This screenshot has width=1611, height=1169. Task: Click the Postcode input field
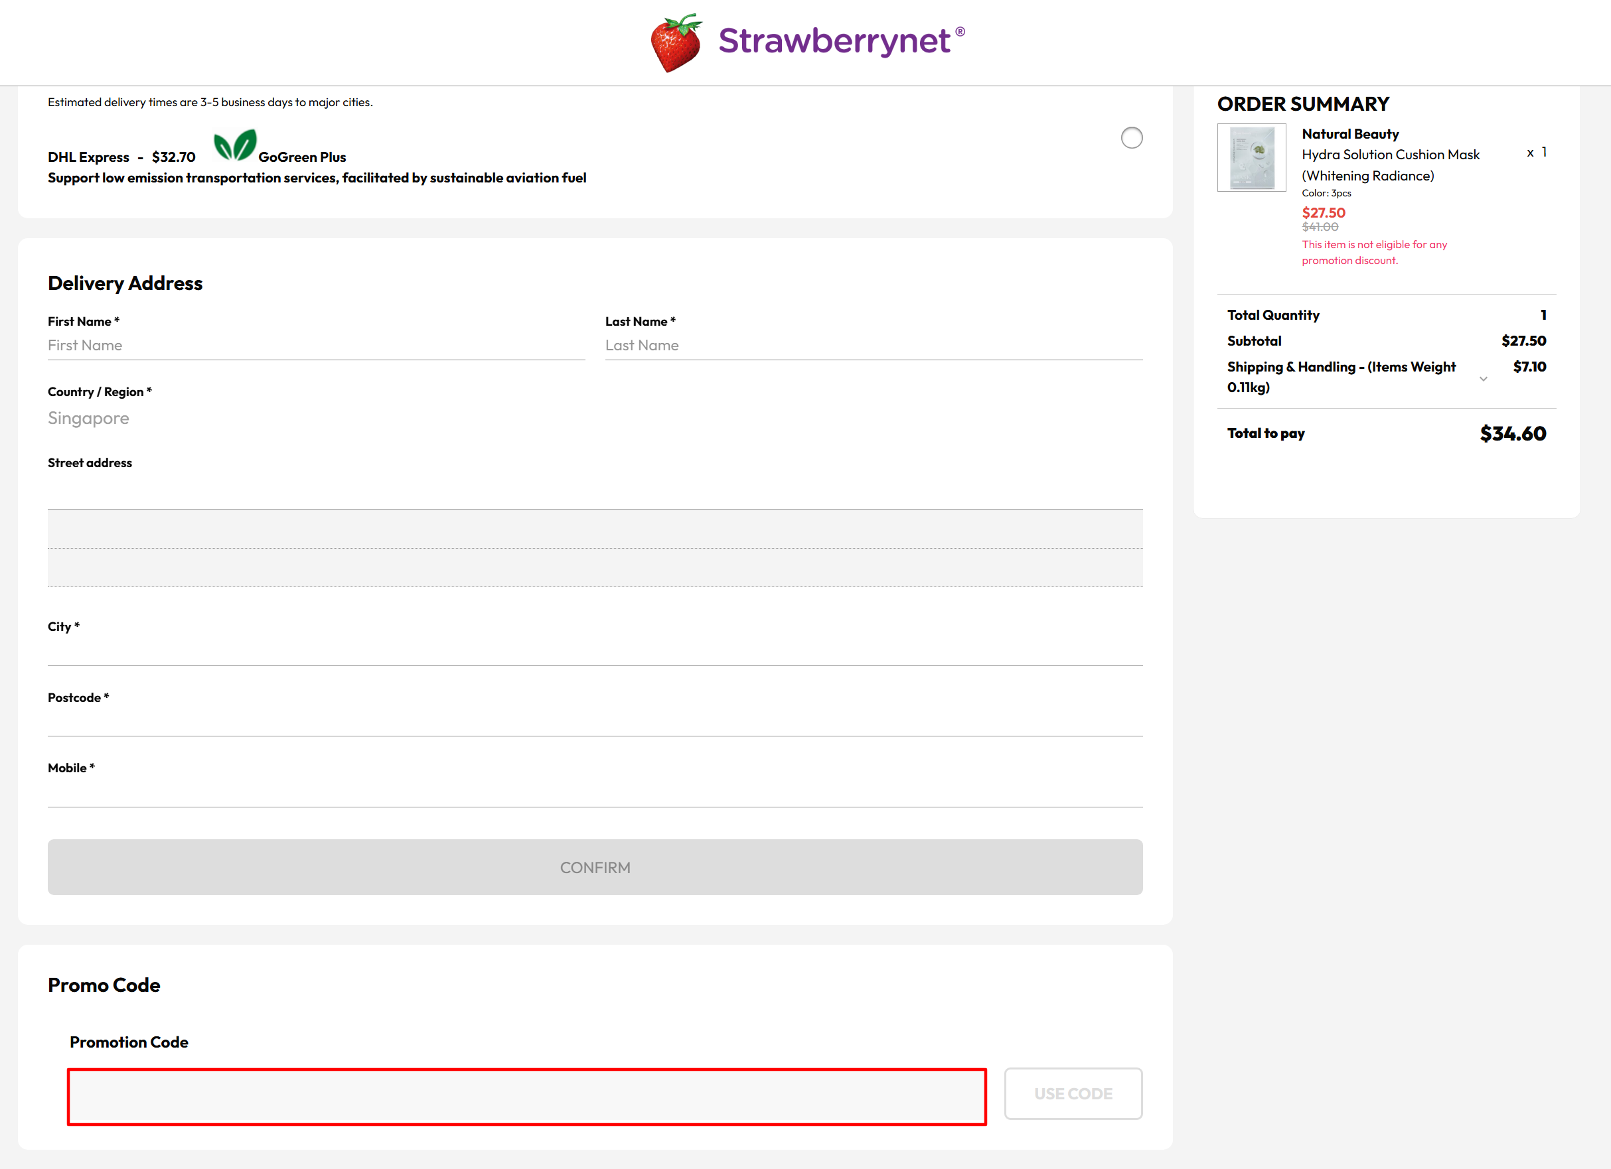(595, 721)
